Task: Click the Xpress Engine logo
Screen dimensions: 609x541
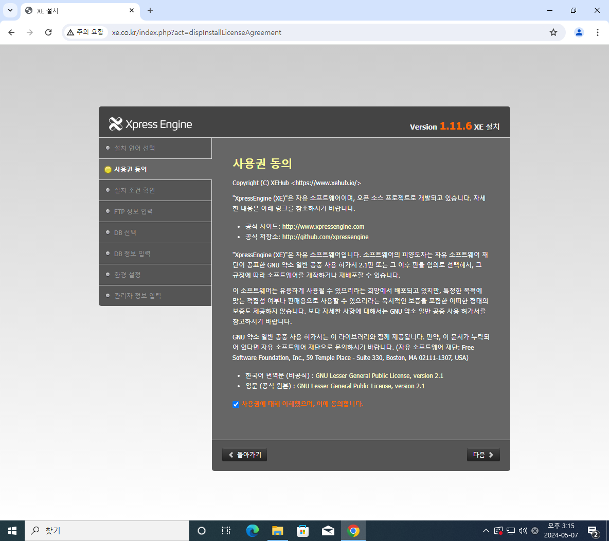Action: click(150, 124)
